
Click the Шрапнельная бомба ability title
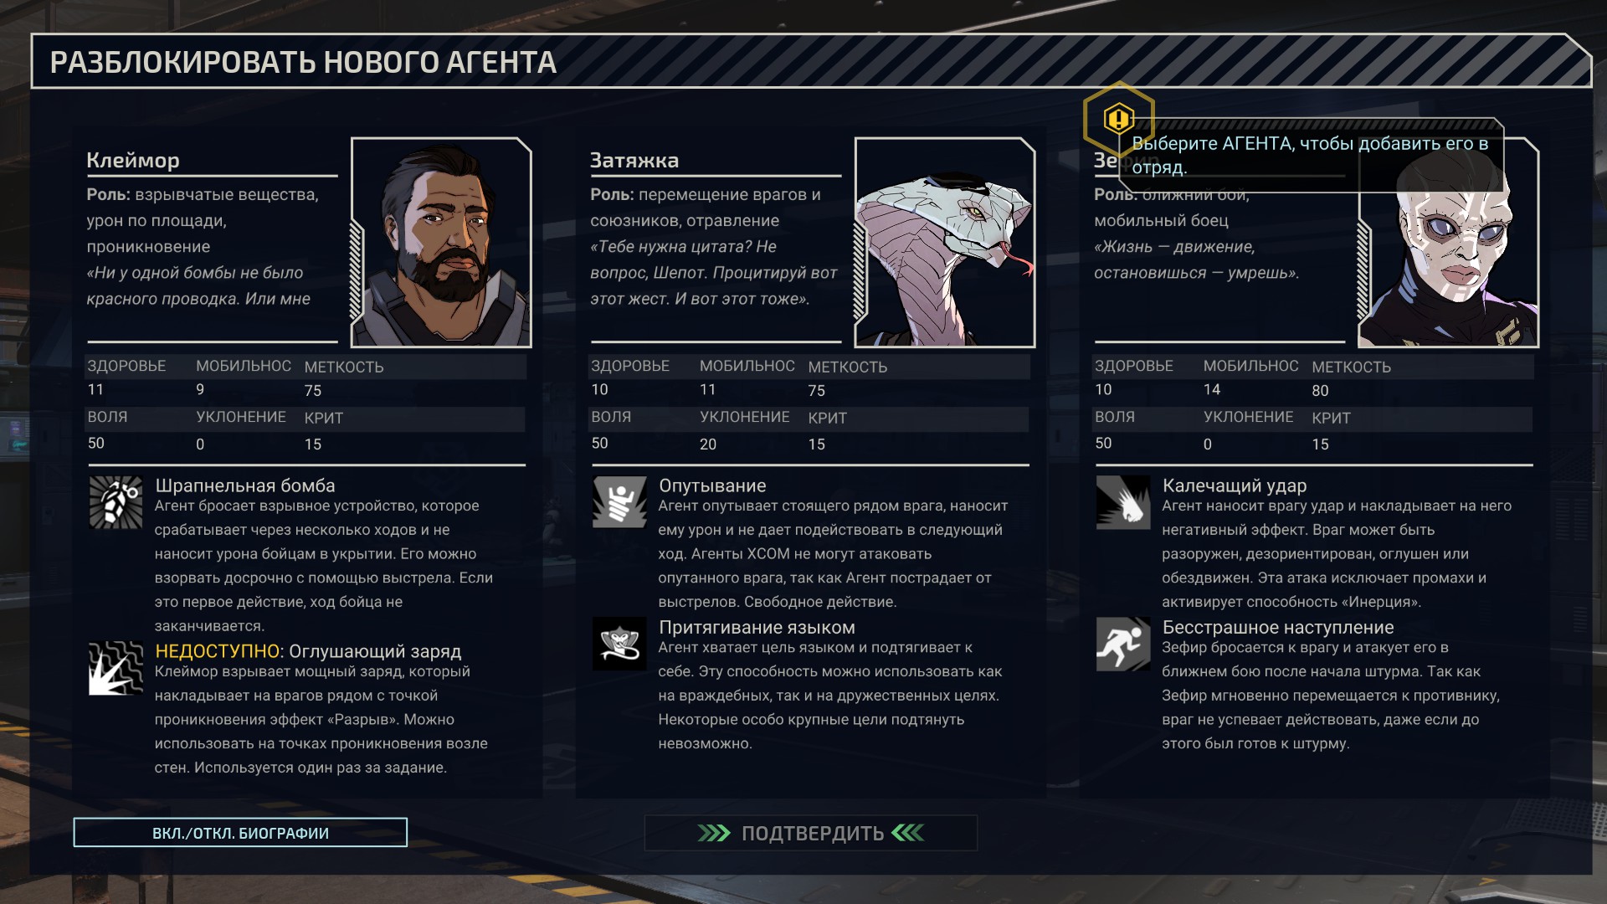coord(245,485)
